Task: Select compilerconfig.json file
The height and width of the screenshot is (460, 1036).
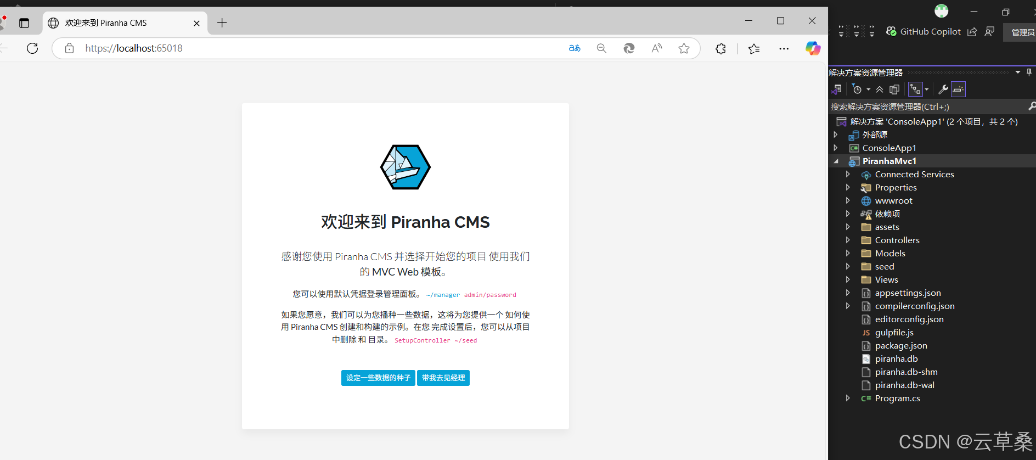Action: pyautogui.click(x=915, y=306)
